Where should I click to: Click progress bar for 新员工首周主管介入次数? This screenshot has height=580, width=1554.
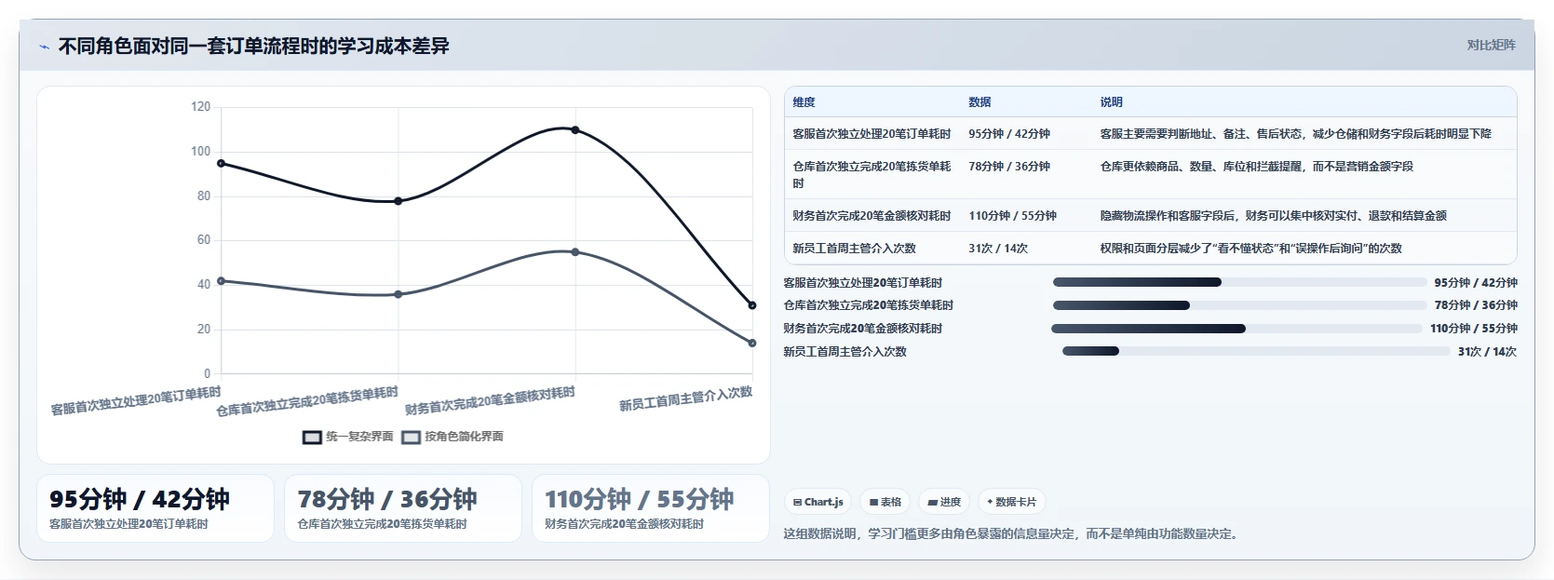(x=1256, y=351)
